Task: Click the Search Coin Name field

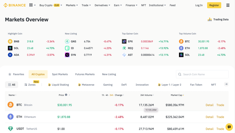Action: [x=204, y=74]
